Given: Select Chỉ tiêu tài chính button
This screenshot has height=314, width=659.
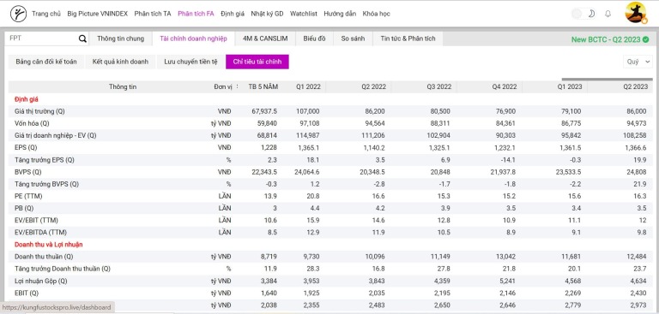Looking at the screenshot, I should 257,62.
